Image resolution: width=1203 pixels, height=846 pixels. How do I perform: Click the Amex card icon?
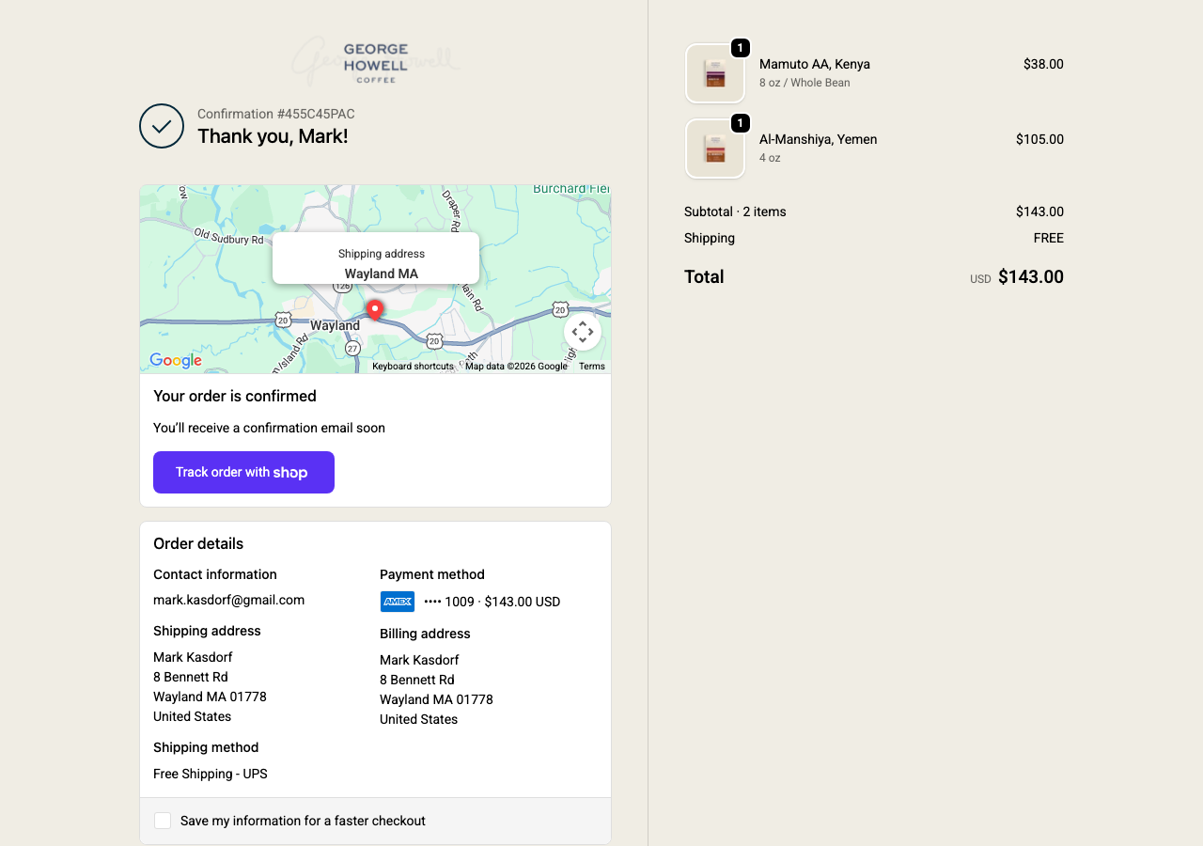[397, 602]
